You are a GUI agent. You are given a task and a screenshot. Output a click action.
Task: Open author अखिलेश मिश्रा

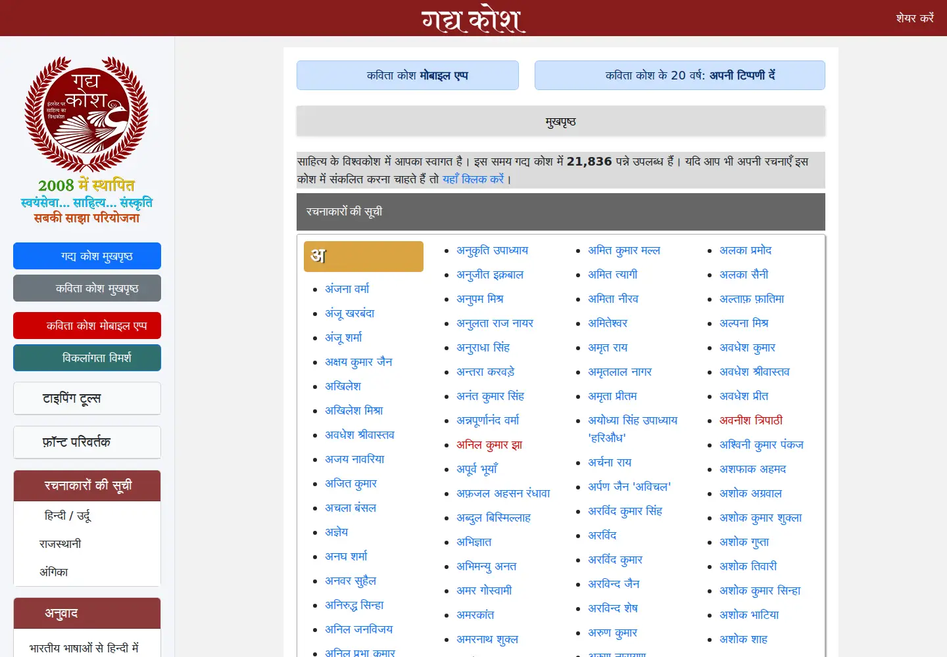[x=354, y=410]
